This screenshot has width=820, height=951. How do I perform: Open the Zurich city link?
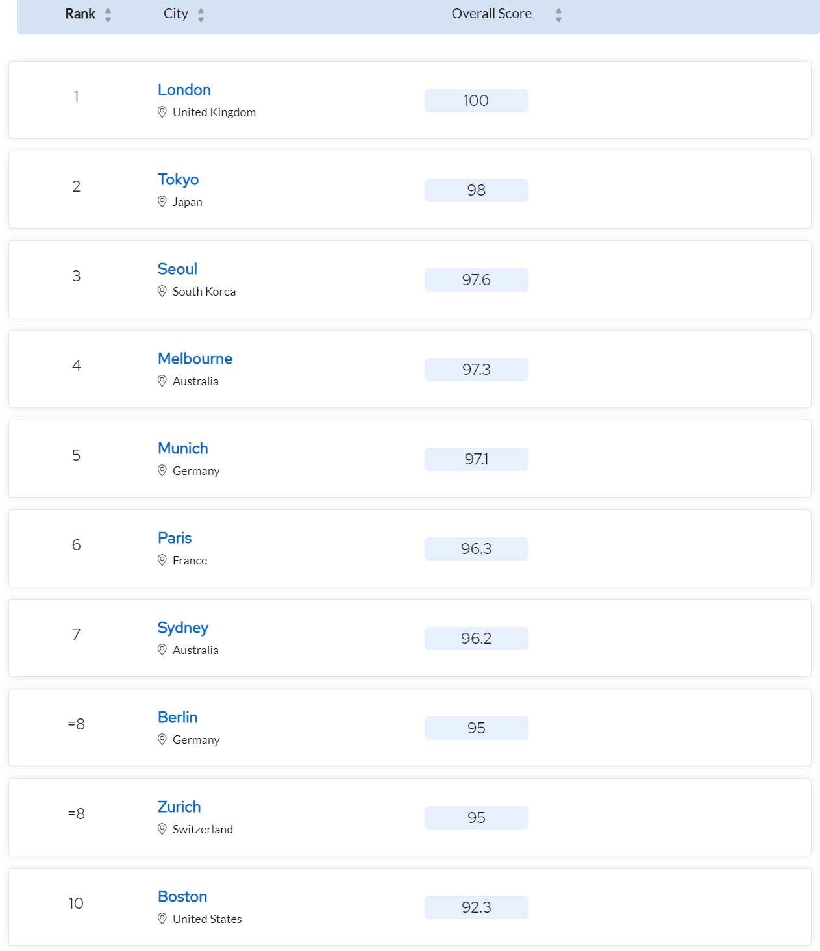coord(179,807)
